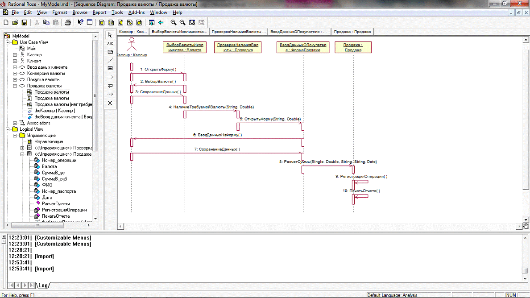This screenshot has width=530, height=298.
Task: Collapse the Use Case View folder
Action: pyautogui.click(x=8, y=42)
